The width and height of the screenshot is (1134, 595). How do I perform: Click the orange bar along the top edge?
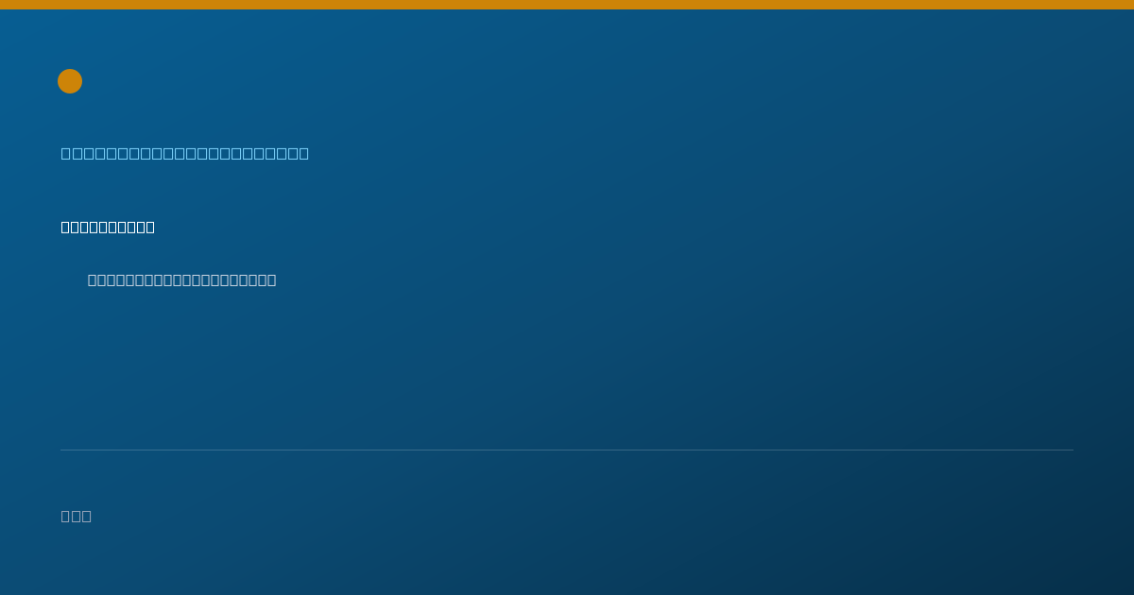coord(567,5)
